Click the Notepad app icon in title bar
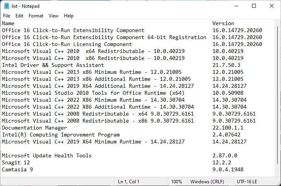Screen dimensions: 281x186 (7, 6)
